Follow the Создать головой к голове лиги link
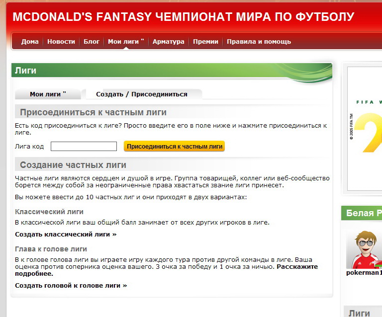 [x=71, y=285]
